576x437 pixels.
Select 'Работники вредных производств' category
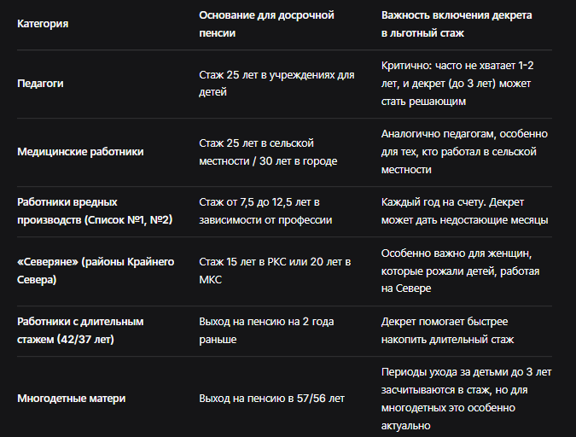click(x=95, y=211)
